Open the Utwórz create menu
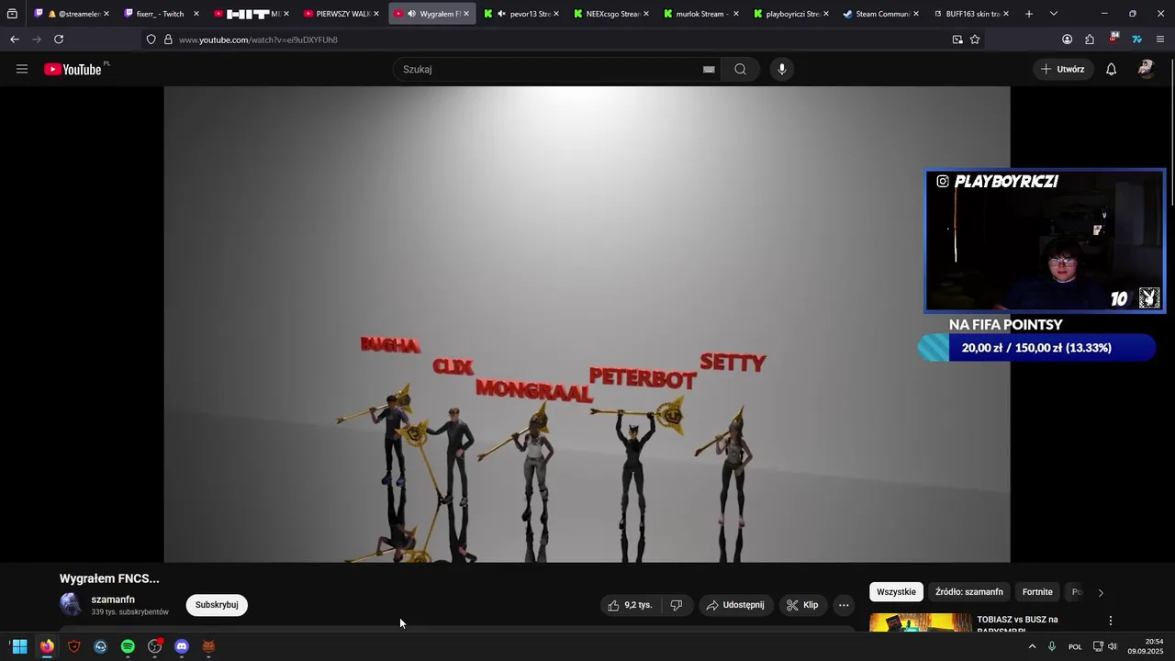The image size is (1175, 661). [x=1062, y=69]
